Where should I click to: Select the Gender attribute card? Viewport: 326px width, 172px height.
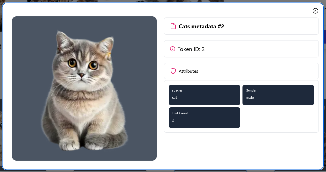(x=278, y=95)
